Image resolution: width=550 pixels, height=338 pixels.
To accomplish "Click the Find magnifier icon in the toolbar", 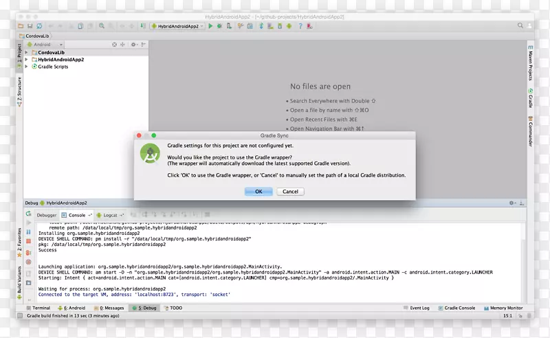I will [x=101, y=26].
